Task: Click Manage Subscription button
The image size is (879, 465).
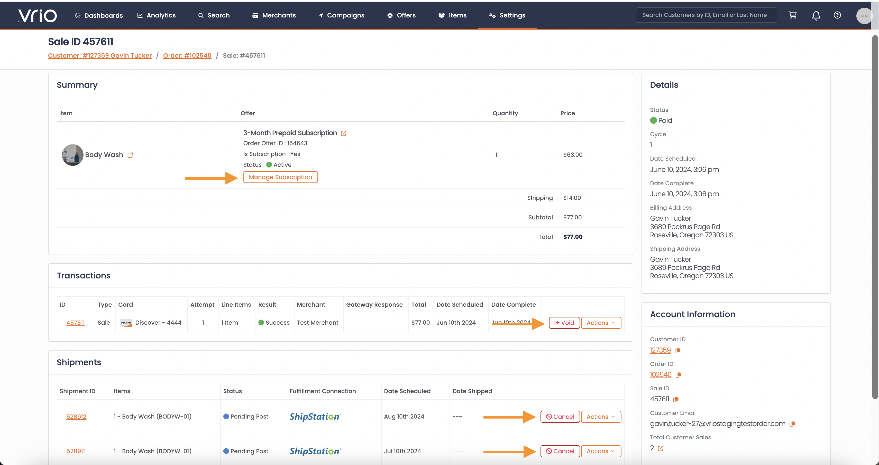Action: tap(280, 177)
